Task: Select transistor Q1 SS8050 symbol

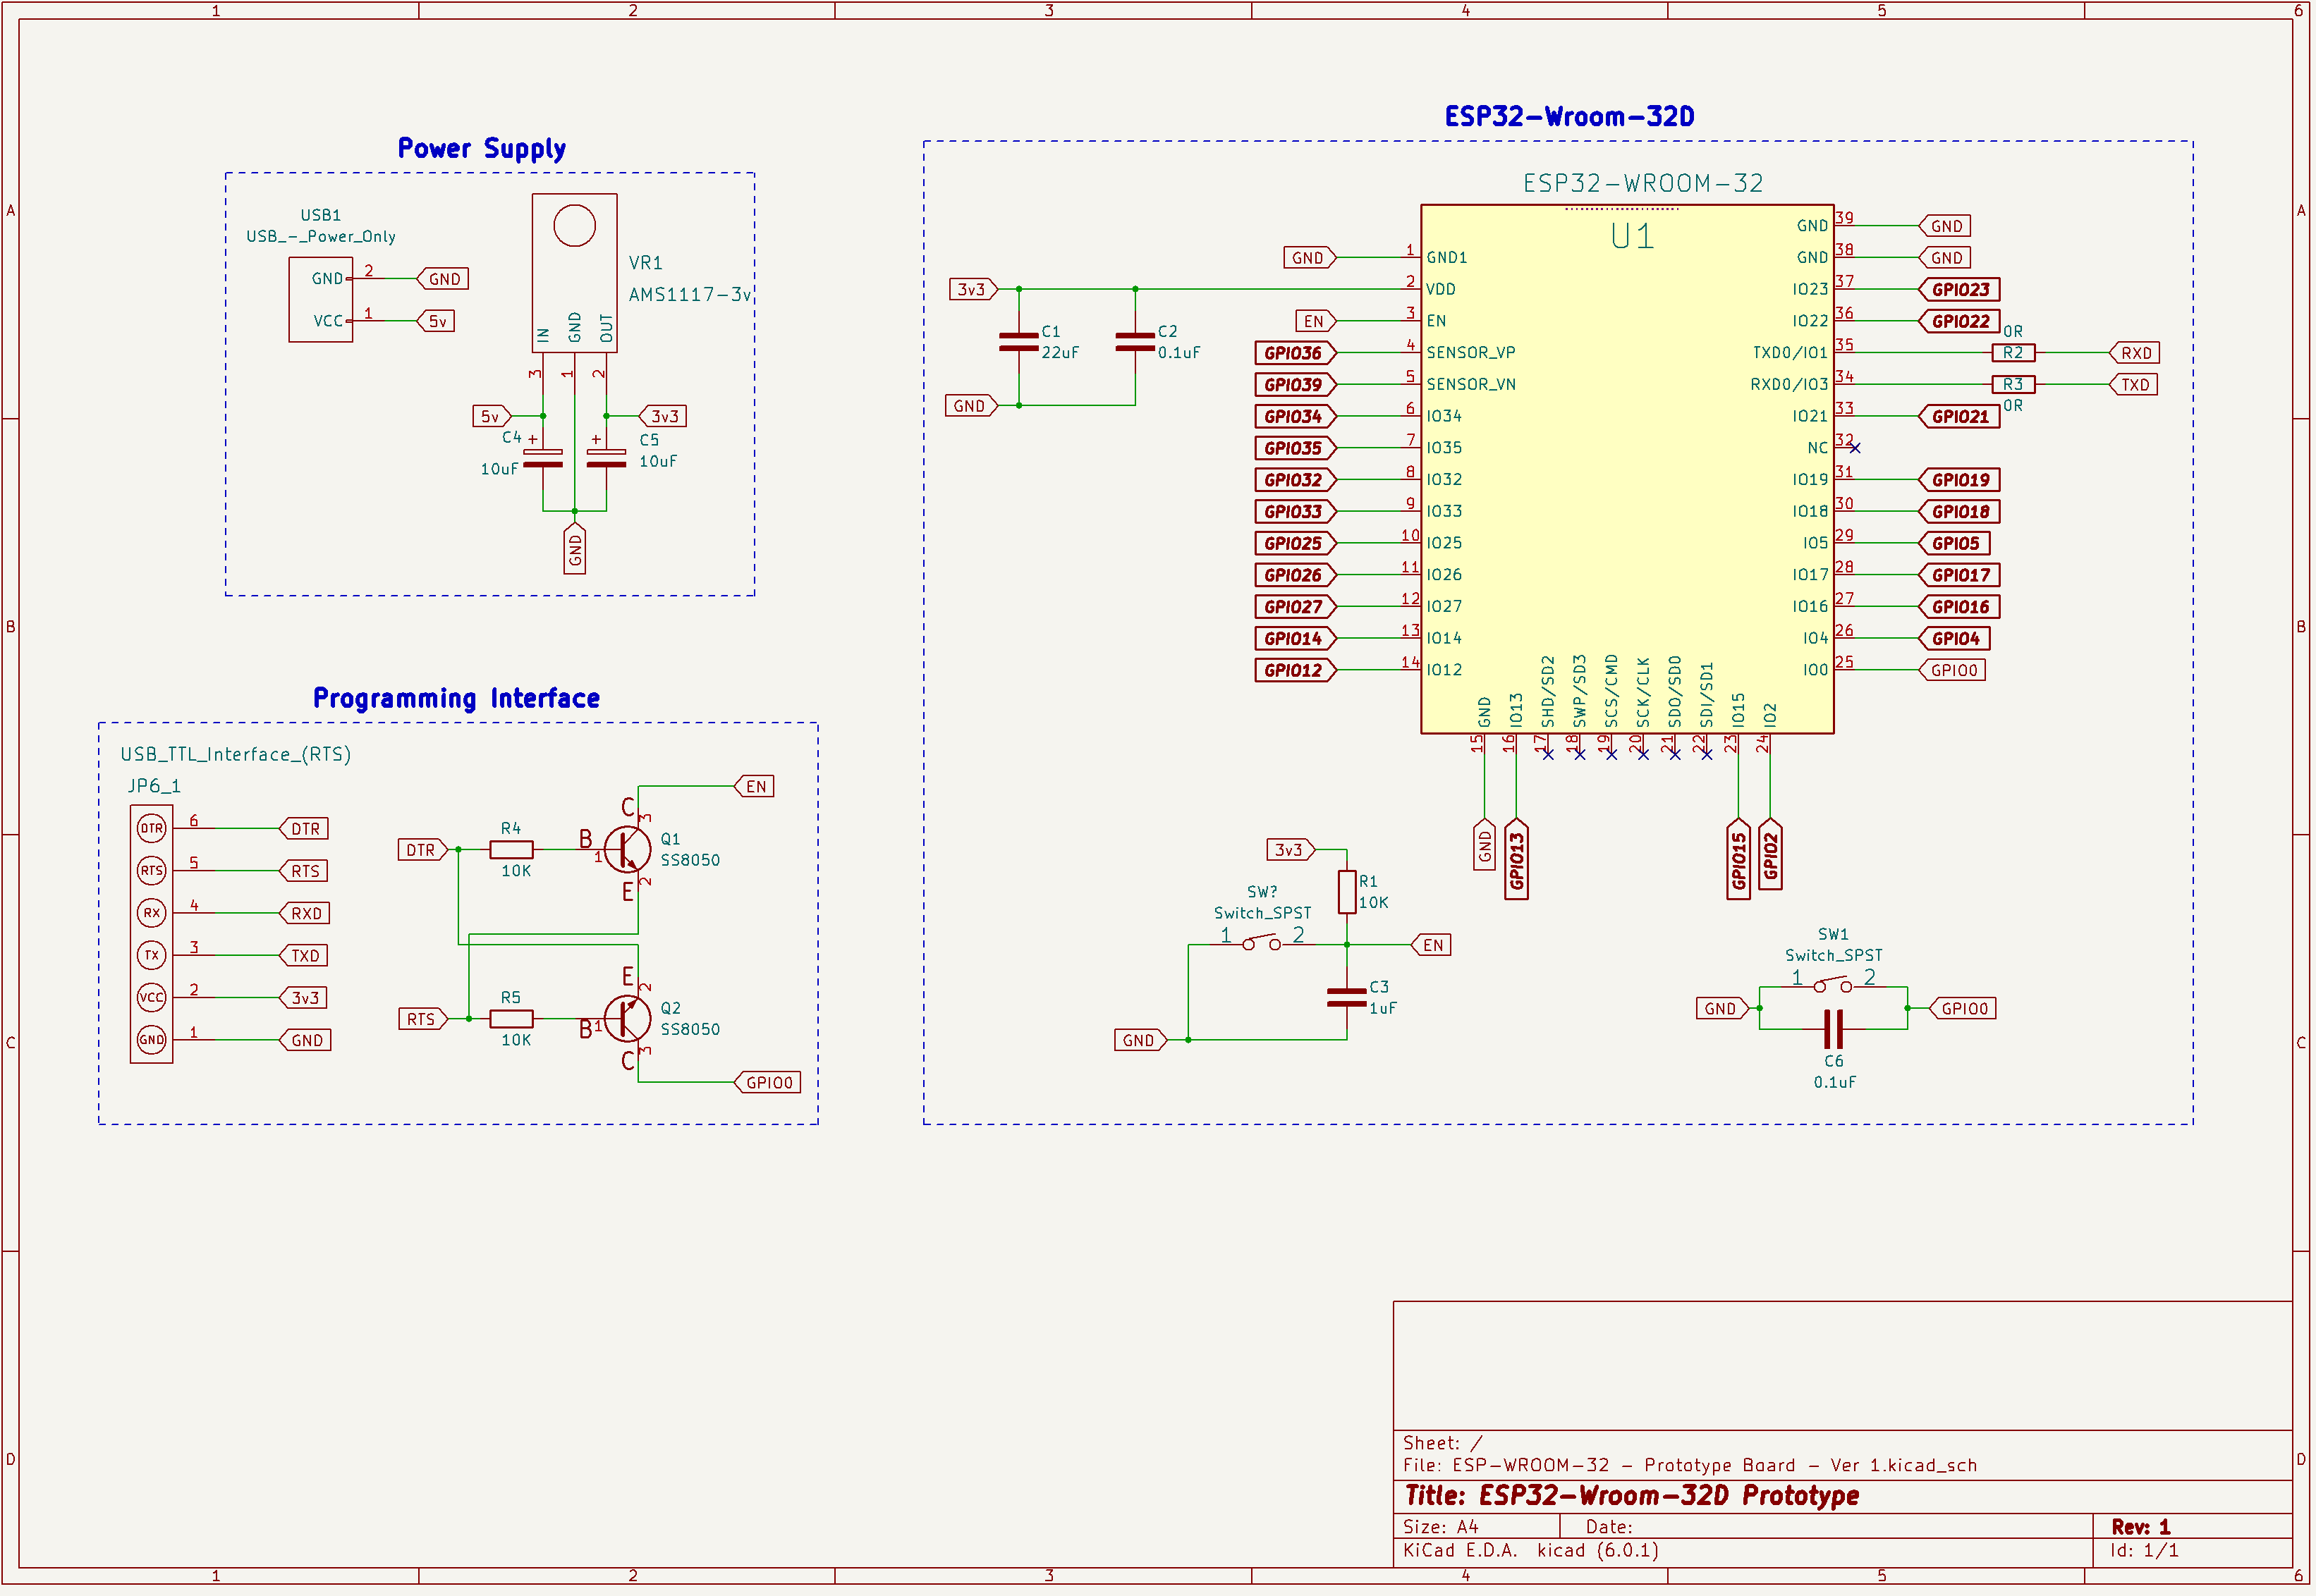Action: click(626, 851)
